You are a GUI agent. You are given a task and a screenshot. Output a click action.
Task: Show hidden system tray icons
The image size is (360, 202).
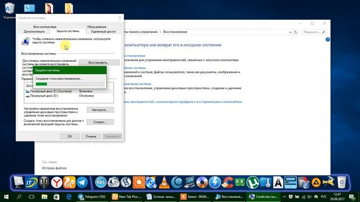pyautogui.click(x=284, y=197)
